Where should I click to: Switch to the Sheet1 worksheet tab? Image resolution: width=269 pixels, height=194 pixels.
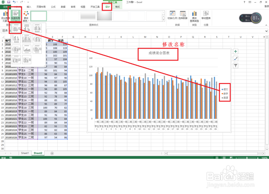pos(25,153)
